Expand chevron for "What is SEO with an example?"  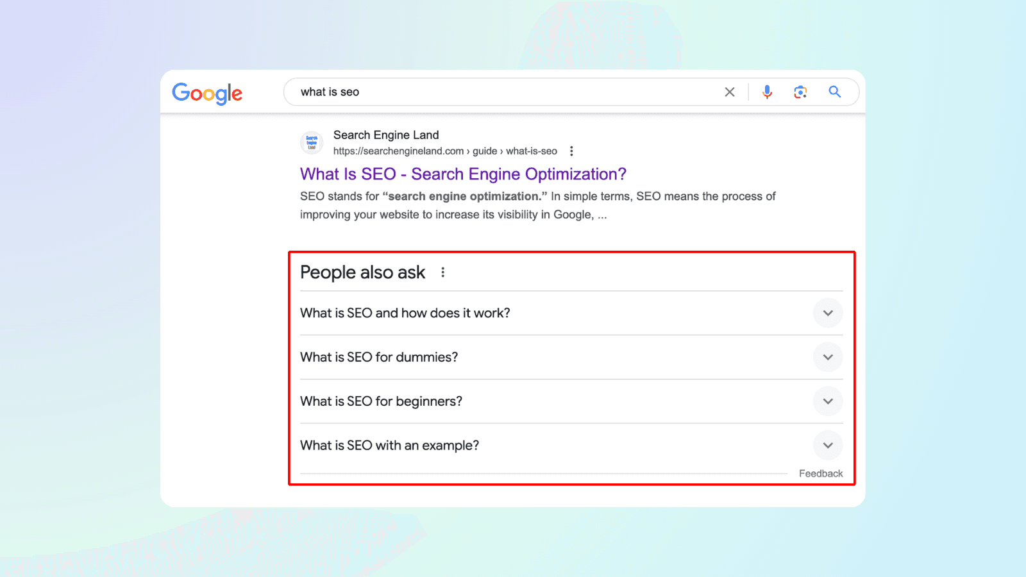tap(828, 446)
